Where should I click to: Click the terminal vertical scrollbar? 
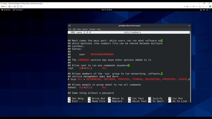point(190,67)
